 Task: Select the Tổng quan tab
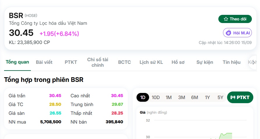click(17, 62)
